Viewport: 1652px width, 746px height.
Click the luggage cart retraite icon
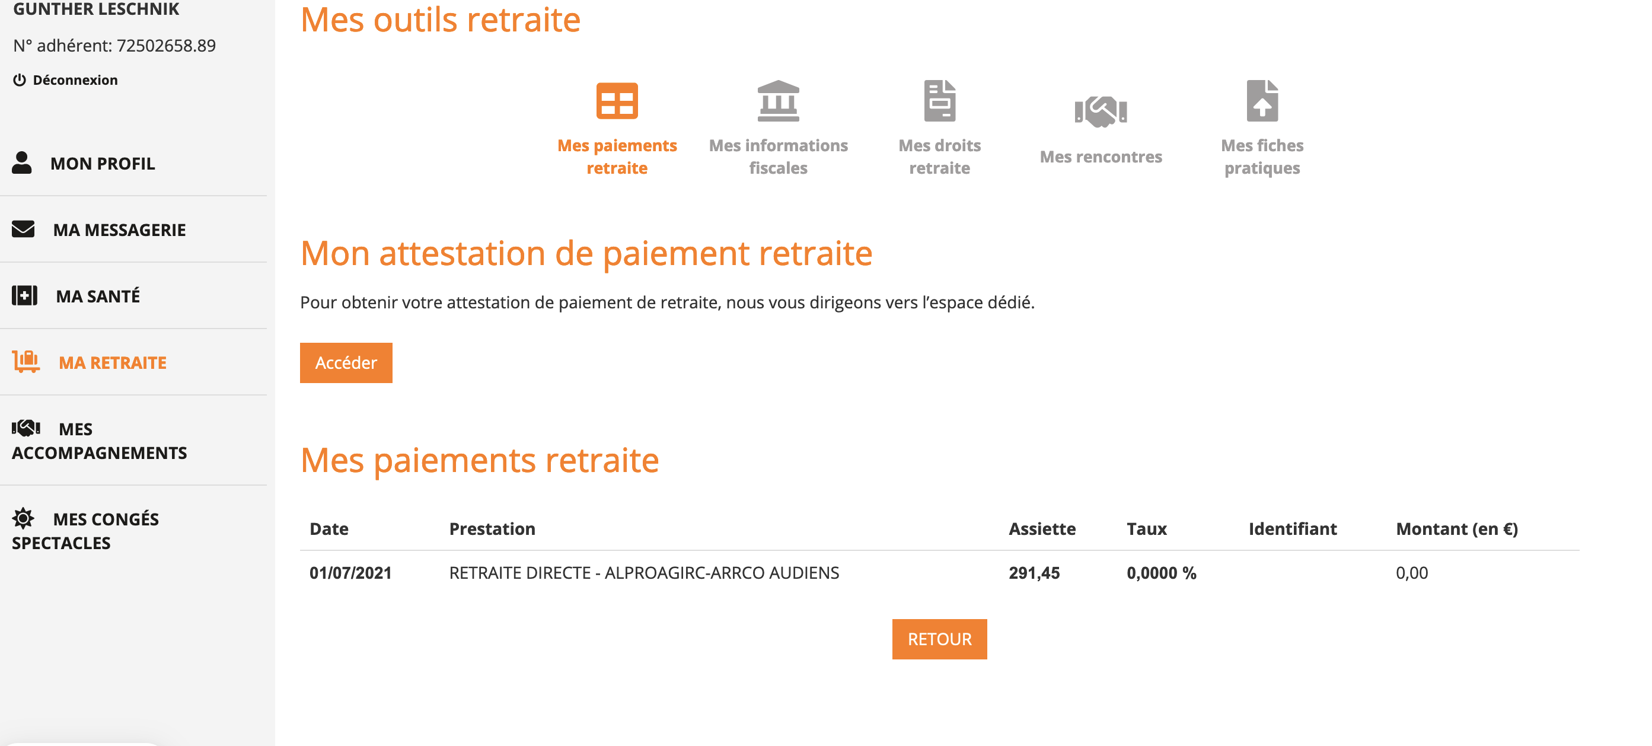[x=25, y=362]
